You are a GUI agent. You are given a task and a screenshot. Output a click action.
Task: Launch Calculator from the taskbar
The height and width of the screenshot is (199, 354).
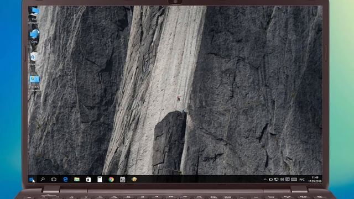100,179
